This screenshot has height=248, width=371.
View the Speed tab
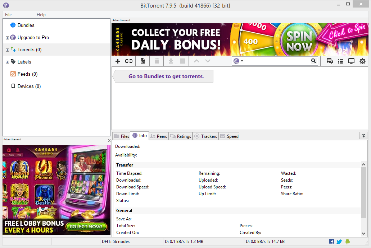pos(229,136)
